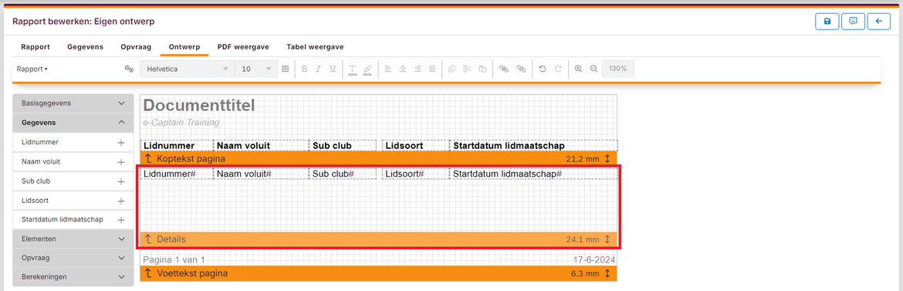Select the Pagina 1 van 1 footer element
This screenshot has width=903, height=291.
point(174,260)
